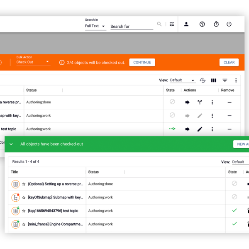The height and width of the screenshot is (249, 249).
Task: Click the map icon of keyOfSubmap row
Action: coord(15,198)
